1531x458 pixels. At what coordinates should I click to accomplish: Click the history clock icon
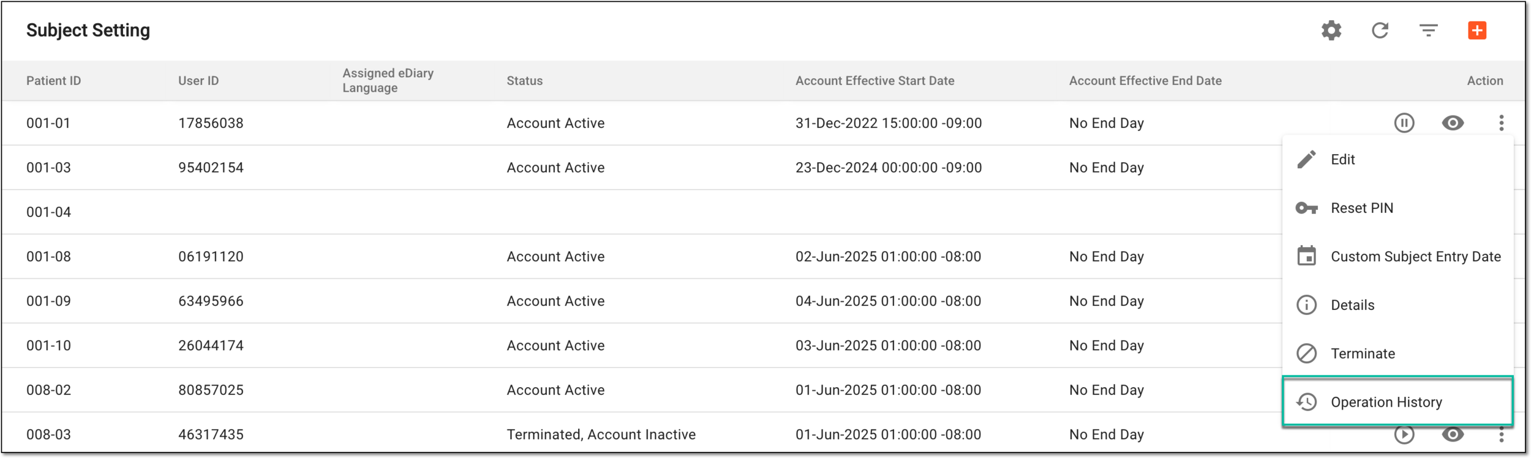click(1306, 402)
